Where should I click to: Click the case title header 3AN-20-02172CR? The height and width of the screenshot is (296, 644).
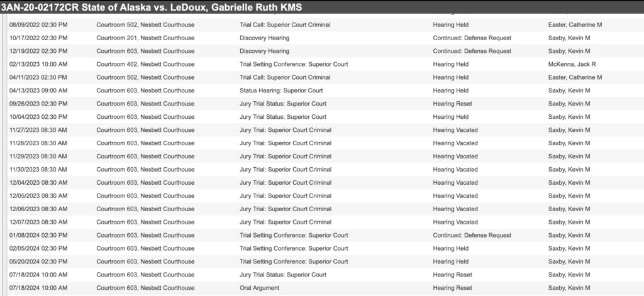coord(151,7)
